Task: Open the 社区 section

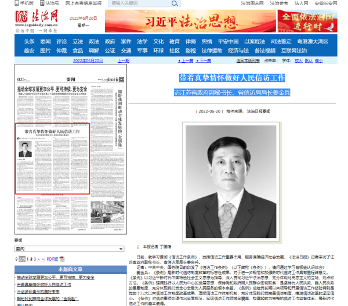Action: [x=175, y=51]
